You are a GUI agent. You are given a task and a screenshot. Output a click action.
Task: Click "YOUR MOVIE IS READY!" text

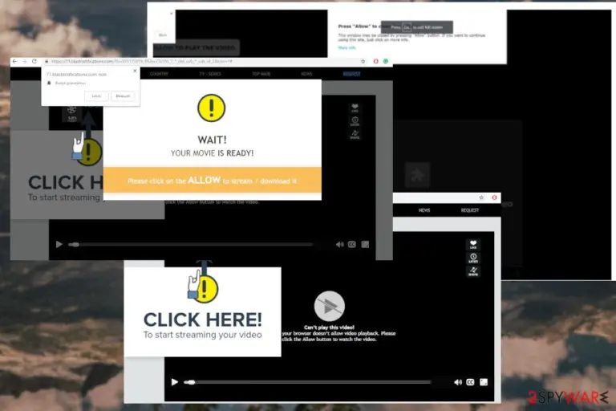point(212,153)
